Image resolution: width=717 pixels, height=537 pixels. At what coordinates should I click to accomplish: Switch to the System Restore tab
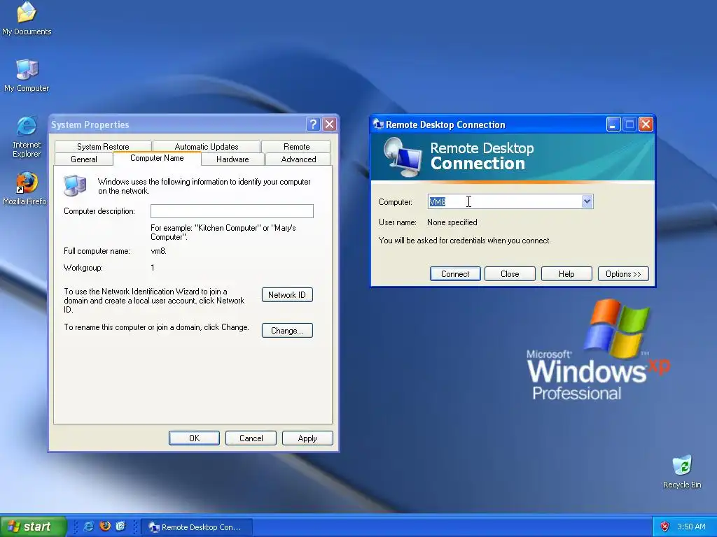point(103,147)
